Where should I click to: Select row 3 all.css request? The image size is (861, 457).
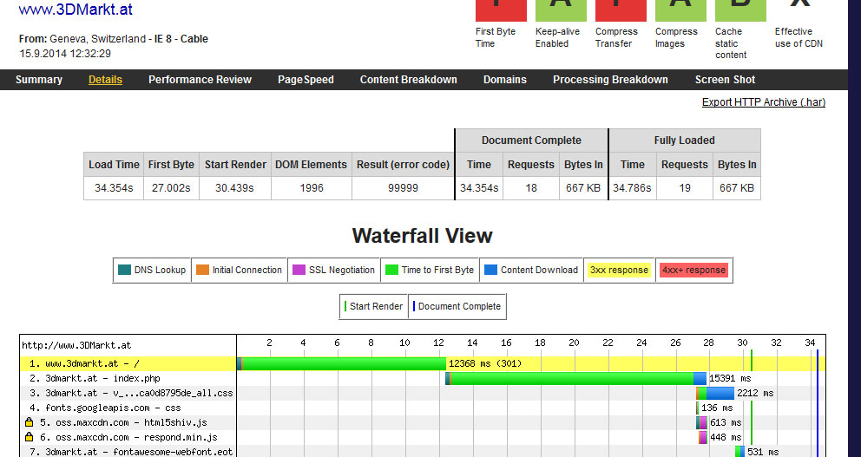pyautogui.click(x=422, y=394)
